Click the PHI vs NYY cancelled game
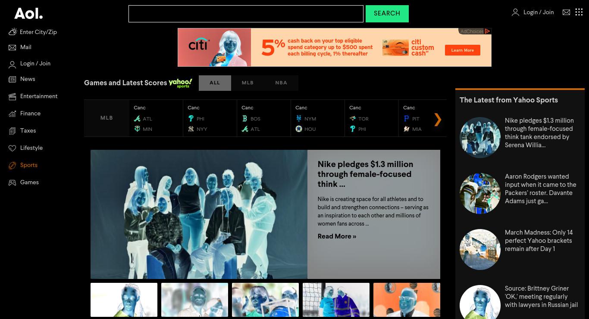 coord(210,118)
